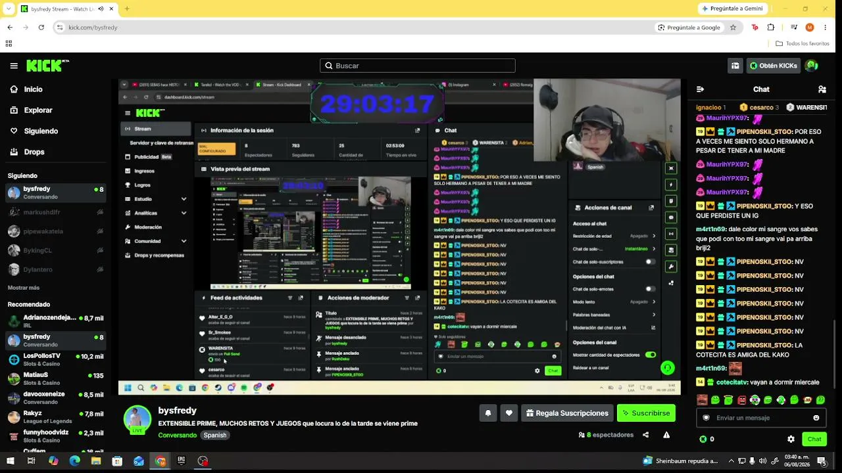Open recommended channel Adrianozendeja
Screen dimensions: 842x473
pyautogui.click(x=56, y=321)
